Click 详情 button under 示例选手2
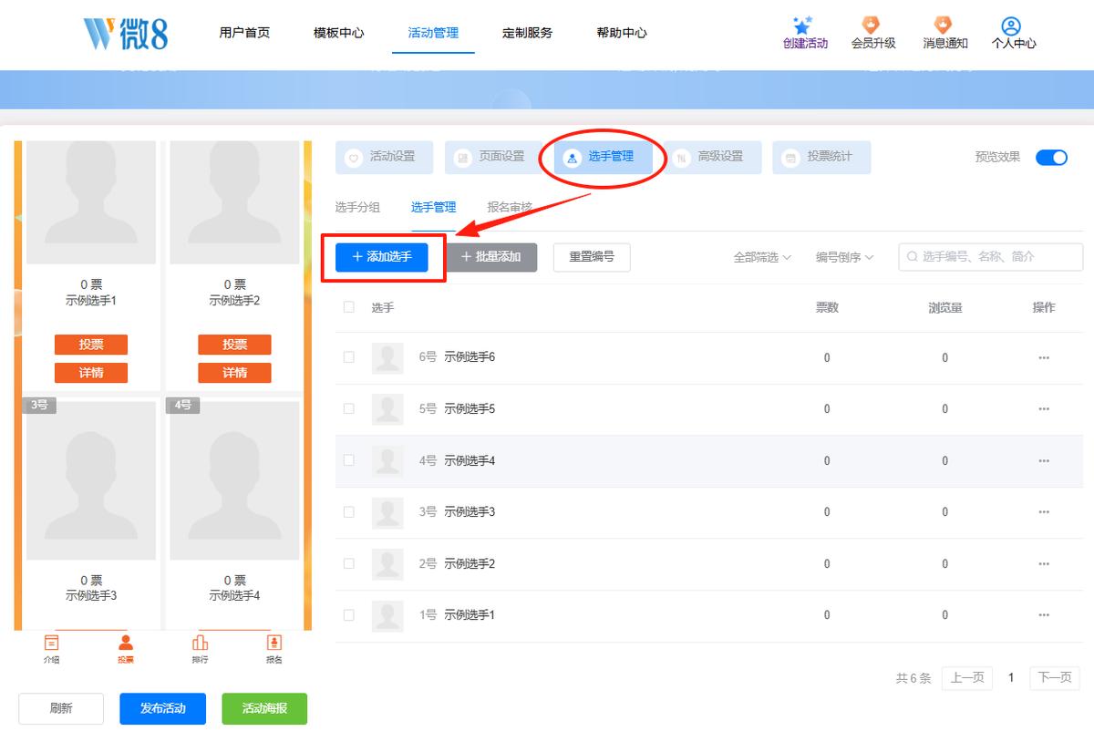This screenshot has width=1094, height=752. pos(235,373)
